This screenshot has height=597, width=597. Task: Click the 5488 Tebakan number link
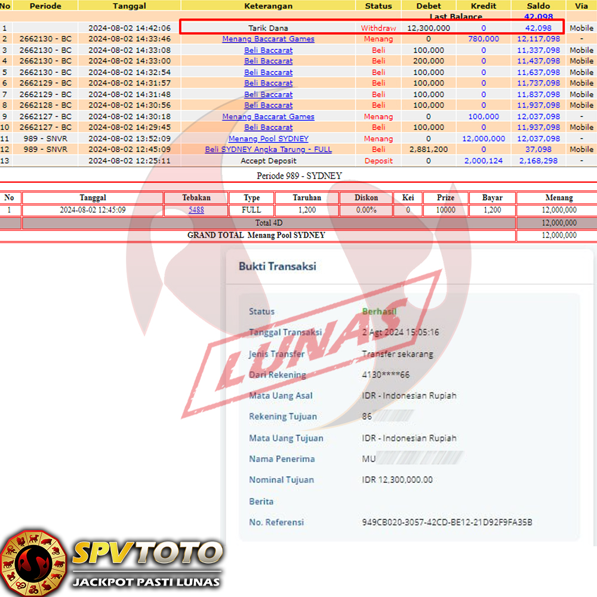pyautogui.click(x=196, y=210)
